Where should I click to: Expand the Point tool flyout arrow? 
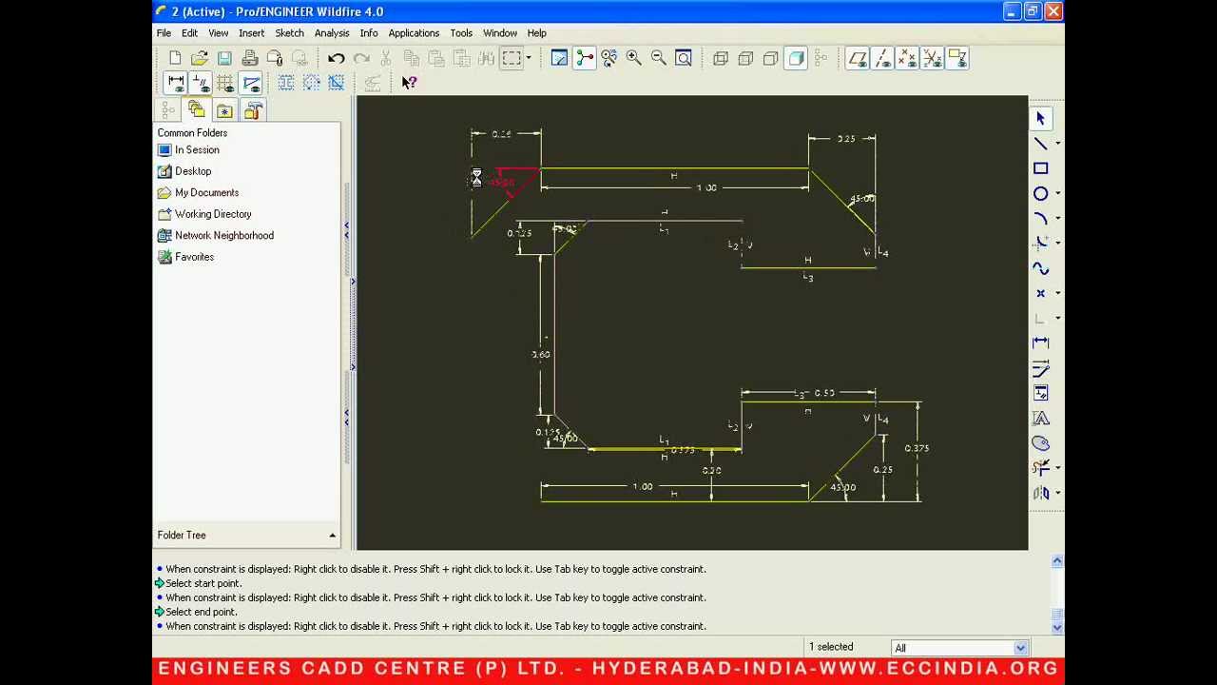pos(1058,293)
